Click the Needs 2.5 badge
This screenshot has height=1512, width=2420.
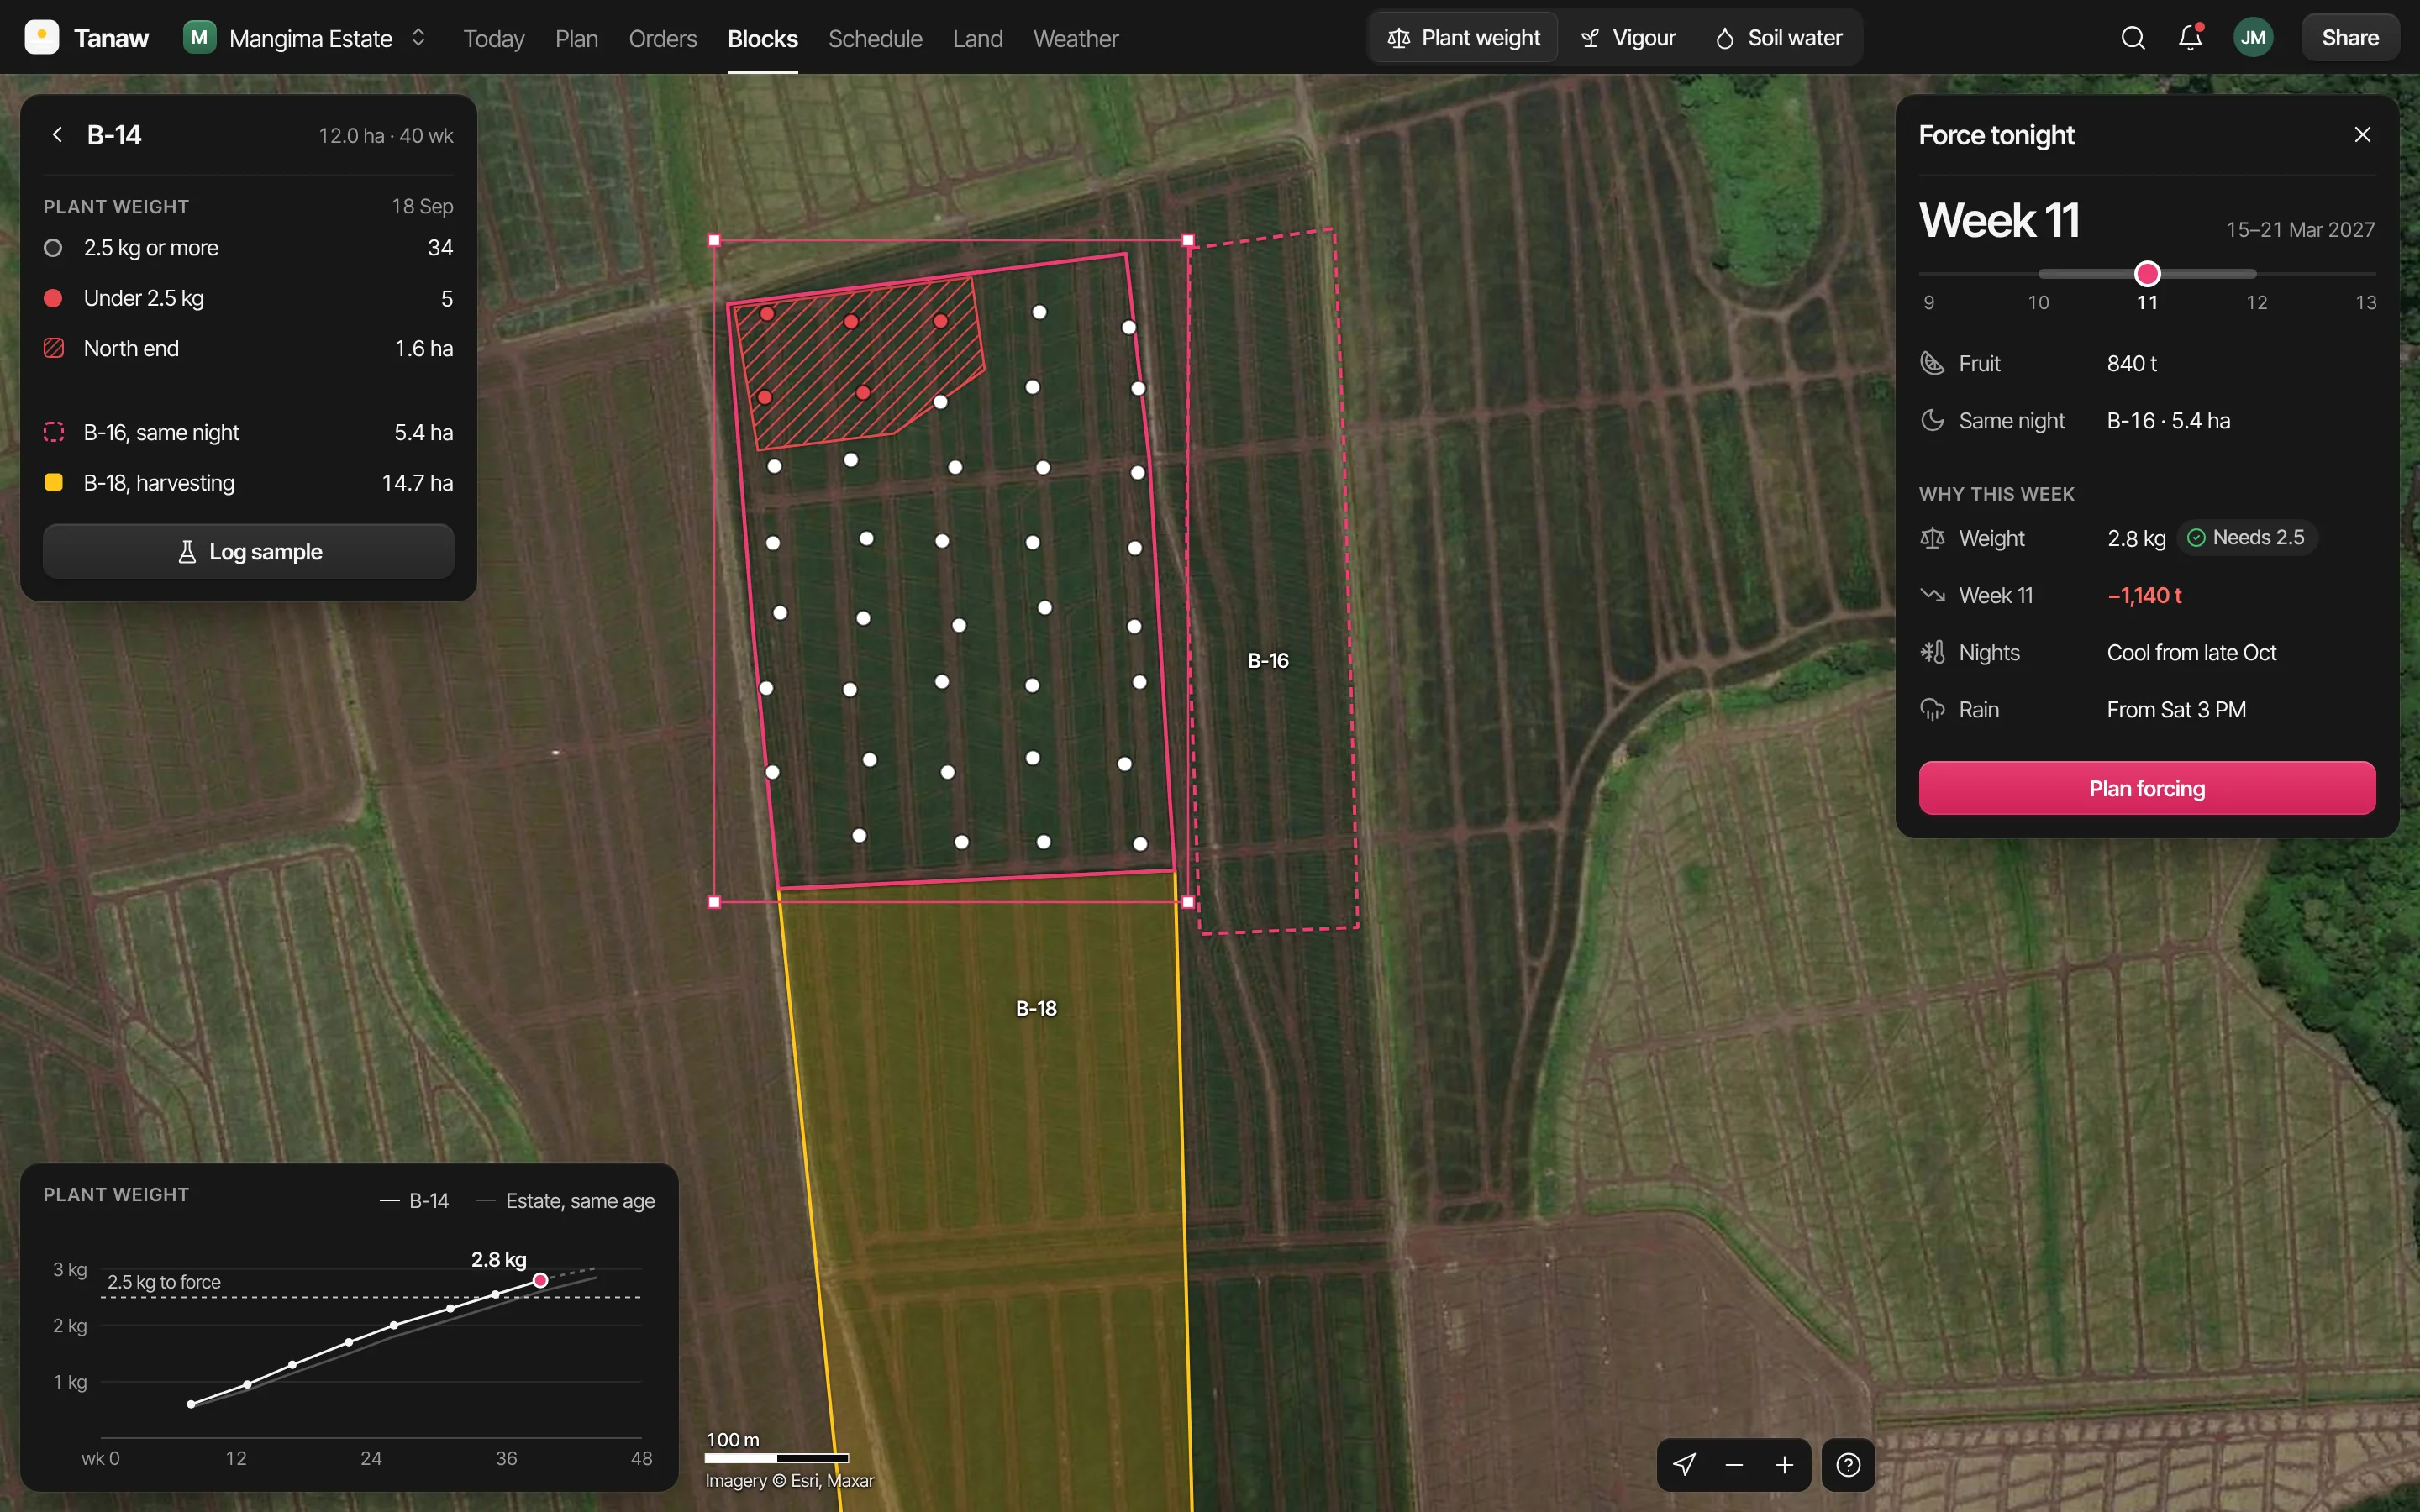click(x=2246, y=538)
